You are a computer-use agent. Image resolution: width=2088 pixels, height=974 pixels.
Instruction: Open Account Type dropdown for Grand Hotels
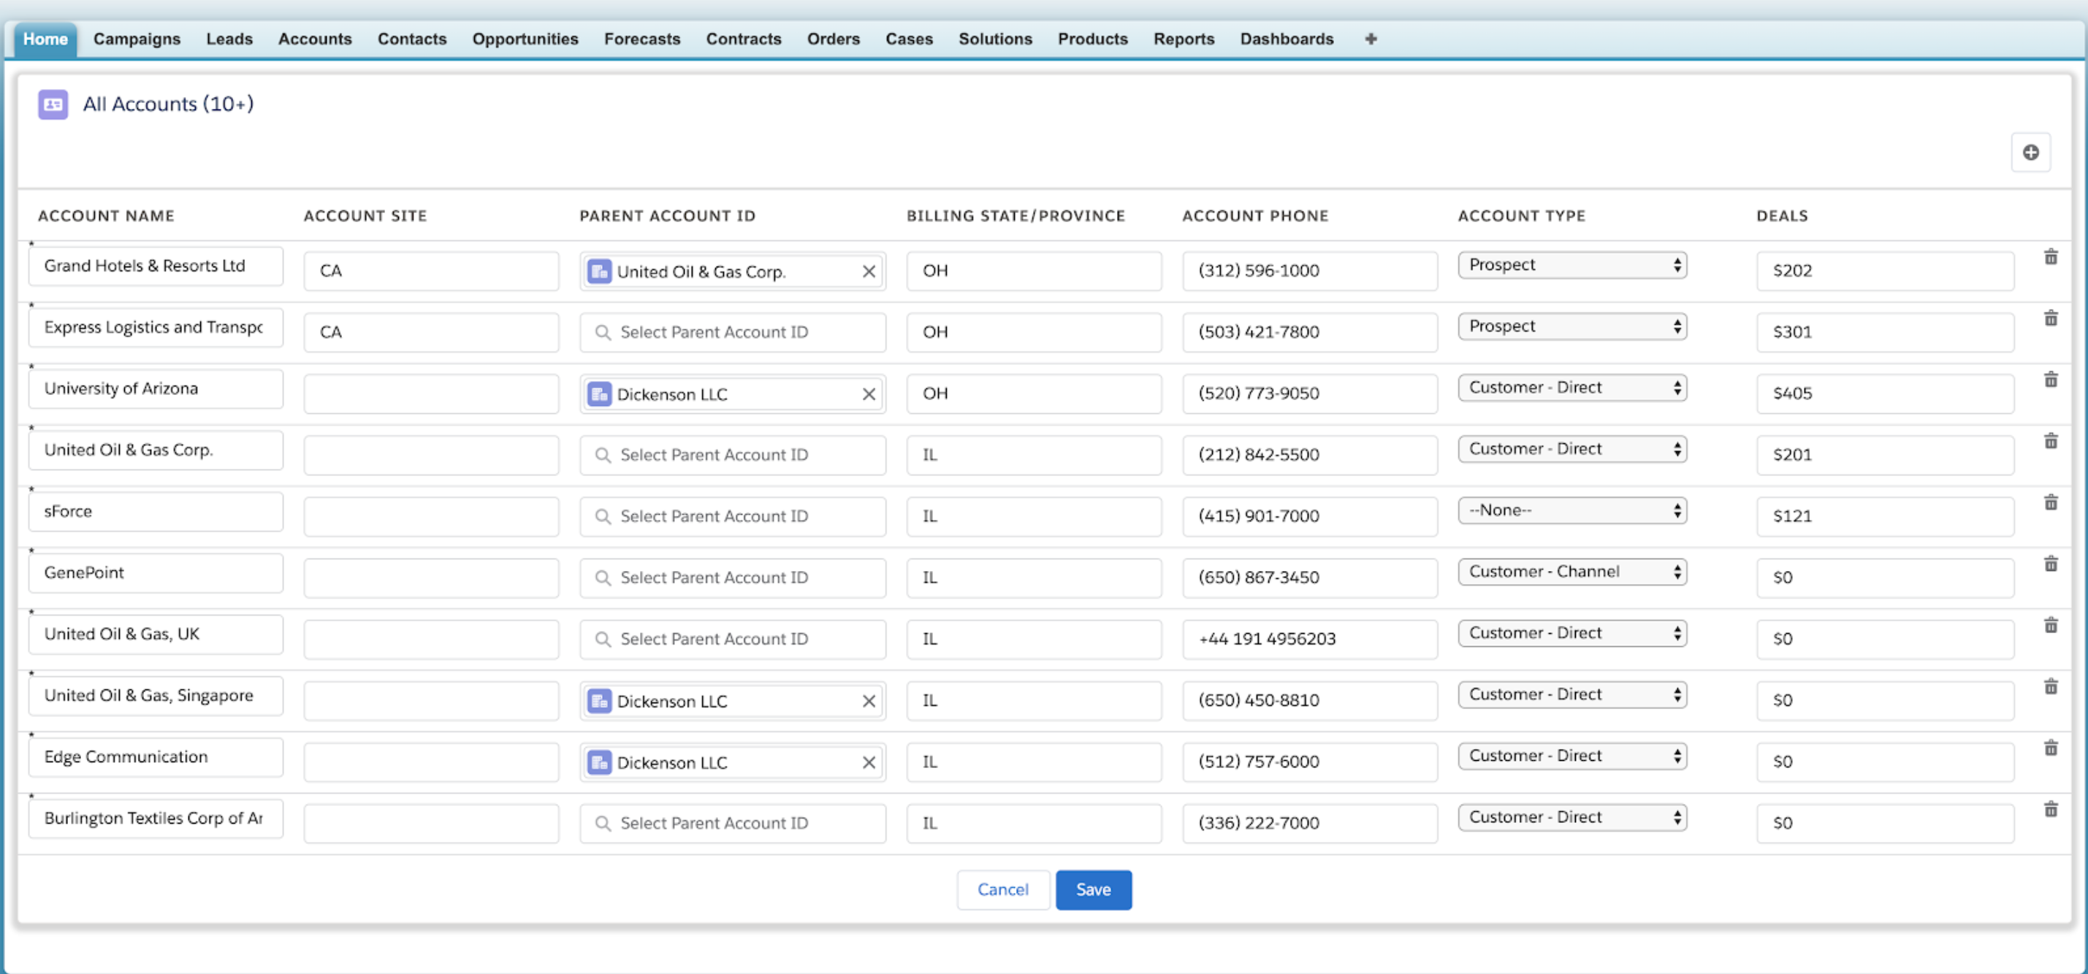click(1571, 265)
